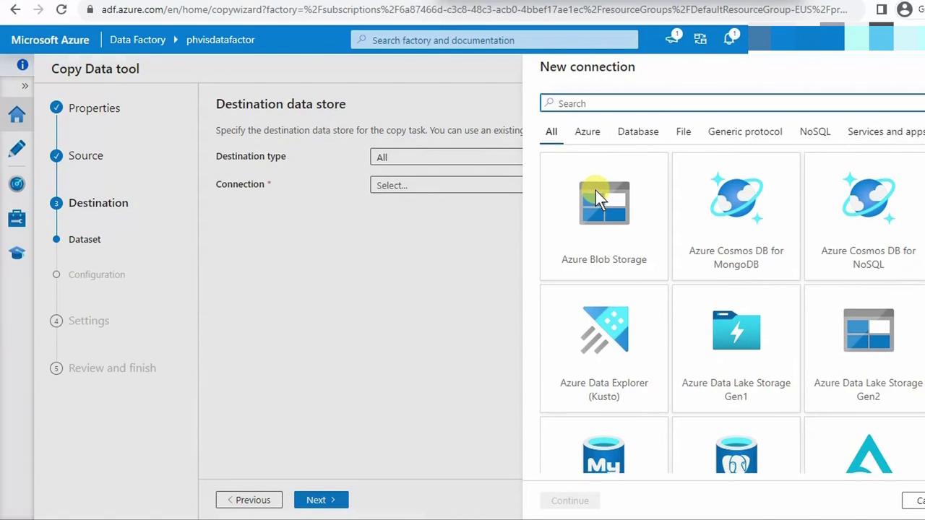Switch to the Azure connector tab
The height and width of the screenshot is (520, 925).
point(588,131)
